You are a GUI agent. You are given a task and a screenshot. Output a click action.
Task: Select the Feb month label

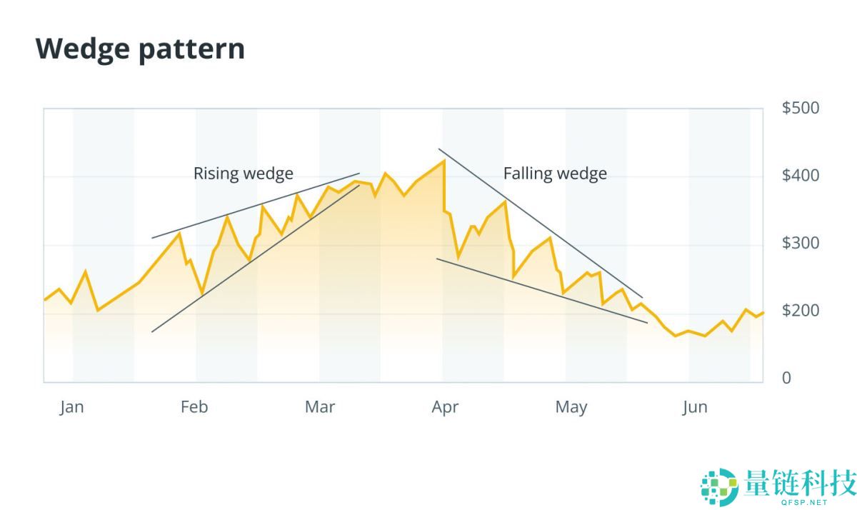click(194, 407)
